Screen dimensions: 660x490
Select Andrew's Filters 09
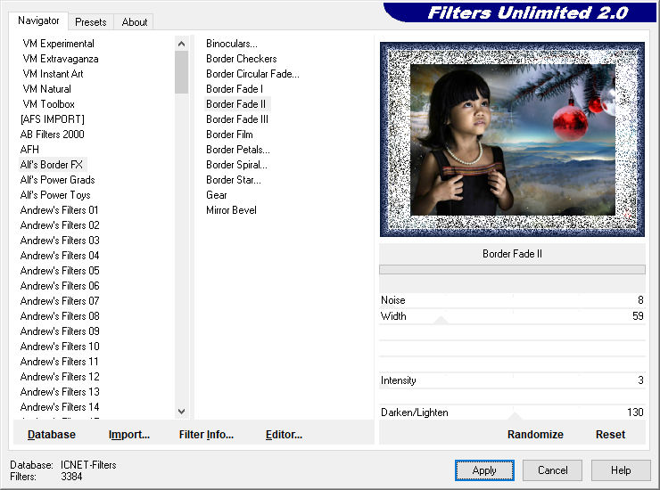pos(60,331)
